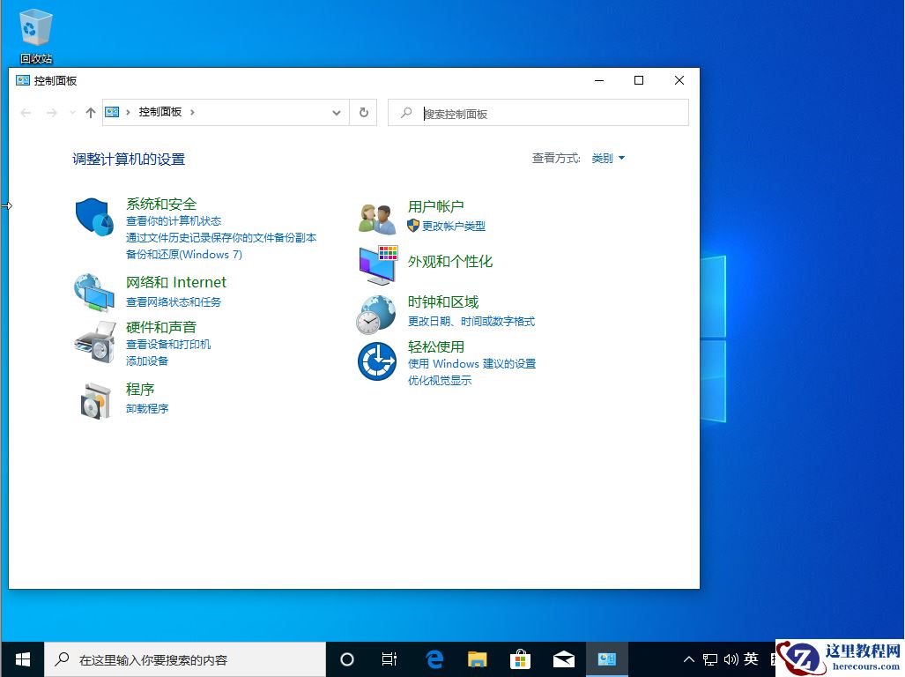The image size is (905, 677).
Task: Open the 系统和安全 category icon
Action: click(x=93, y=217)
